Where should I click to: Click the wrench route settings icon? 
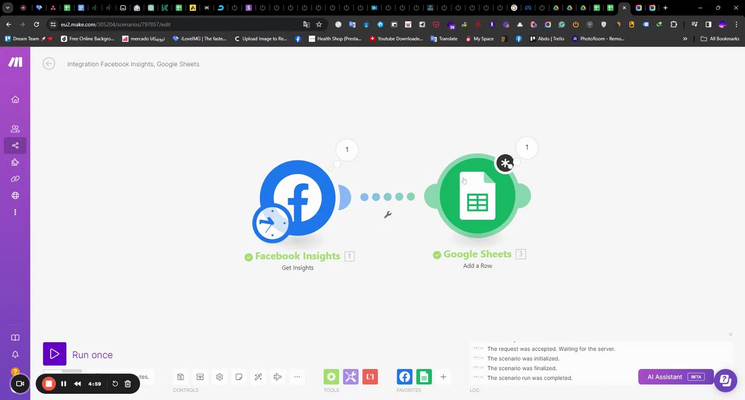point(388,214)
